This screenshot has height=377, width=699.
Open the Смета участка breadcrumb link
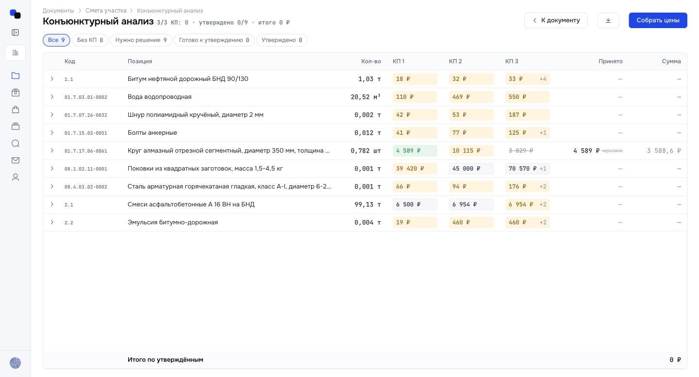pyautogui.click(x=106, y=11)
